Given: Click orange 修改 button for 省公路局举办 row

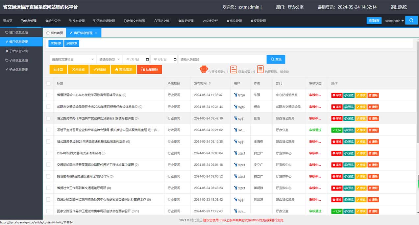Looking at the screenshot, I should [x=361, y=118].
